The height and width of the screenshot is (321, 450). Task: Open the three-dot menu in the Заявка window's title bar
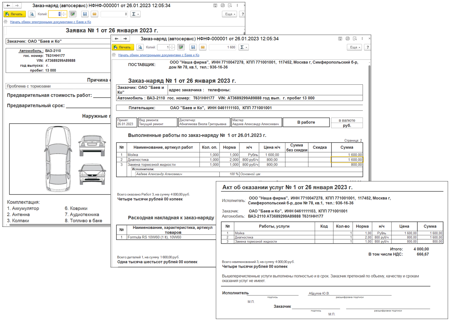click(x=237, y=6)
